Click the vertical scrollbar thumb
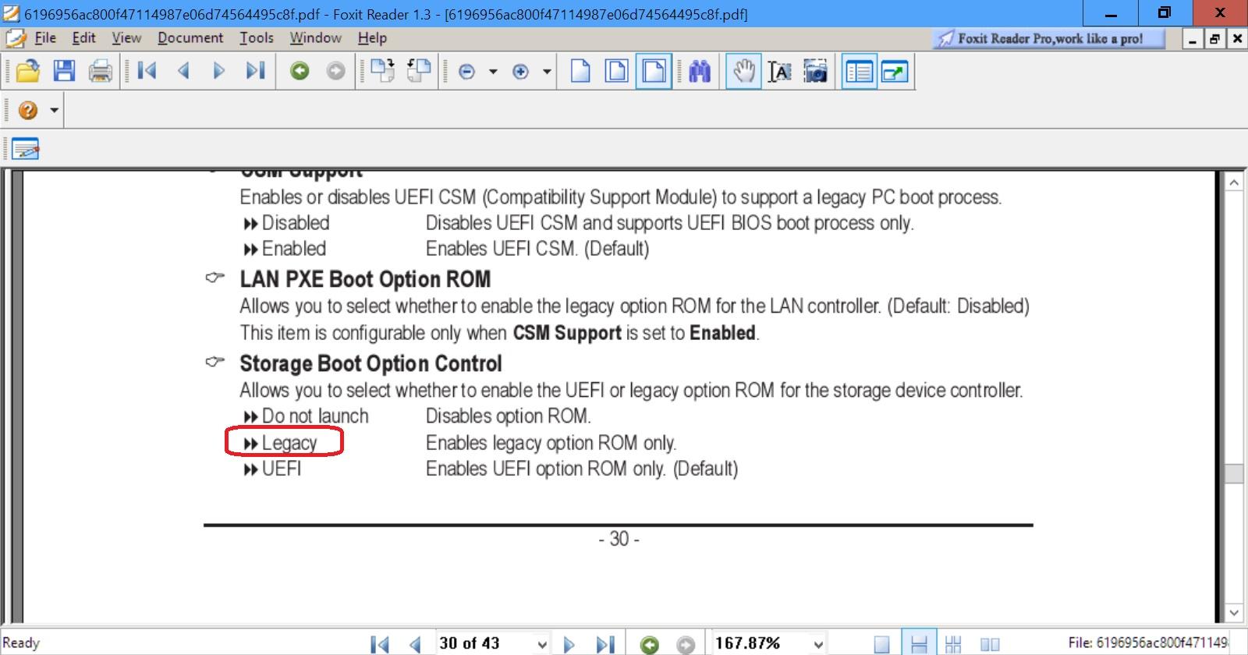The image size is (1248, 655). pos(1234,474)
